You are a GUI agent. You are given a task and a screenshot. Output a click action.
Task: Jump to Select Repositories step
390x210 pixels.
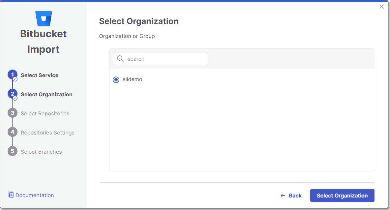coord(45,113)
